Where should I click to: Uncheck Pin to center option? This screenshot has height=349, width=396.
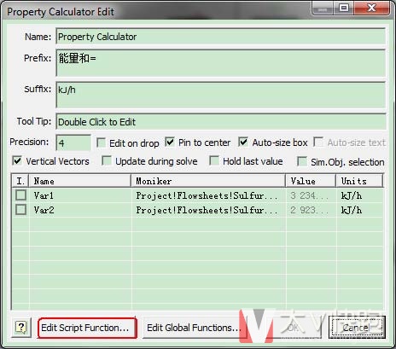click(170, 142)
